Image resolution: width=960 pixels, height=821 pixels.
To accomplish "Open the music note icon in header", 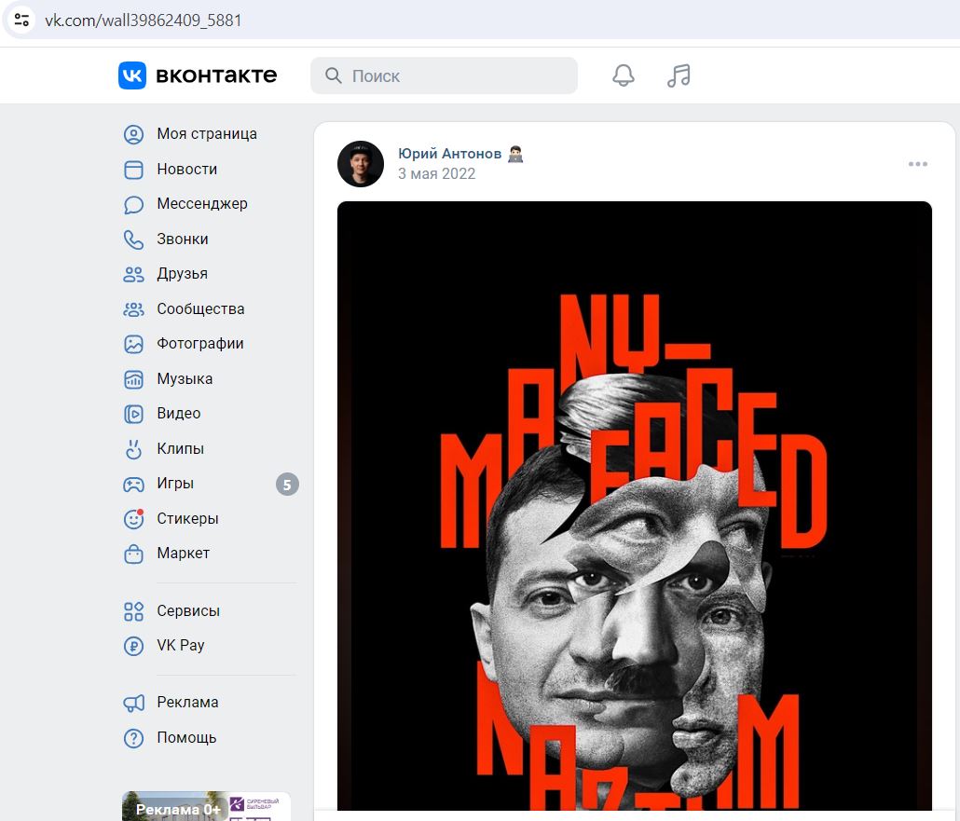I will click(679, 75).
